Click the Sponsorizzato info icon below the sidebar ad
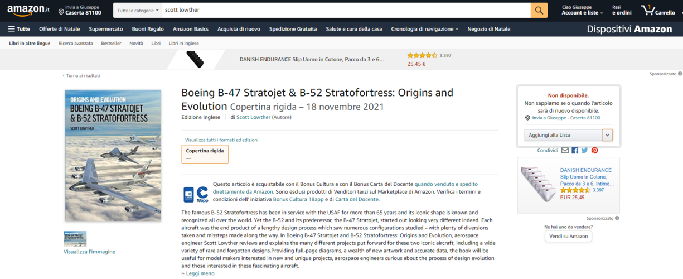The width and height of the screenshot is (683, 279). [x=617, y=218]
